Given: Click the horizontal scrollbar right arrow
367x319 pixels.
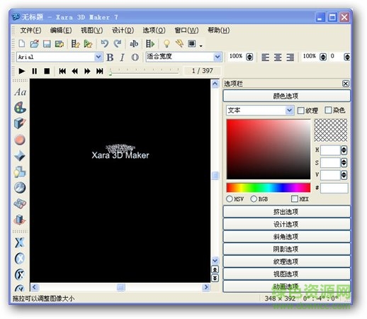Looking at the screenshot, I should tap(206, 287).
